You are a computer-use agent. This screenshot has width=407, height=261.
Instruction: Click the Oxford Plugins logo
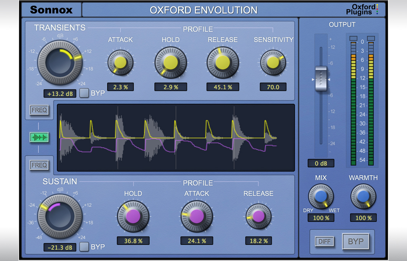click(362, 10)
